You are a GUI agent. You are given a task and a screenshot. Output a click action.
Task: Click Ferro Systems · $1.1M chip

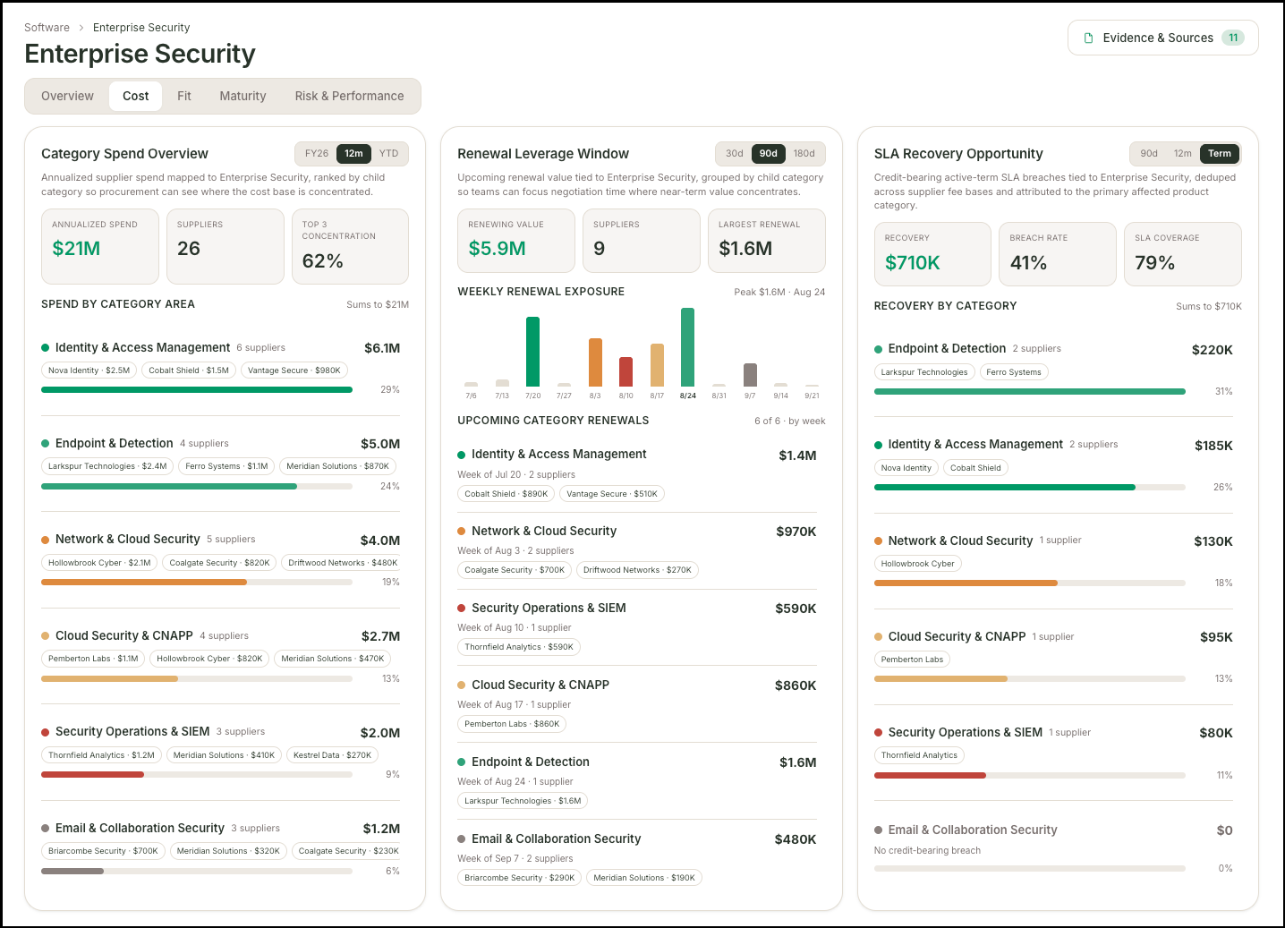click(x=226, y=466)
